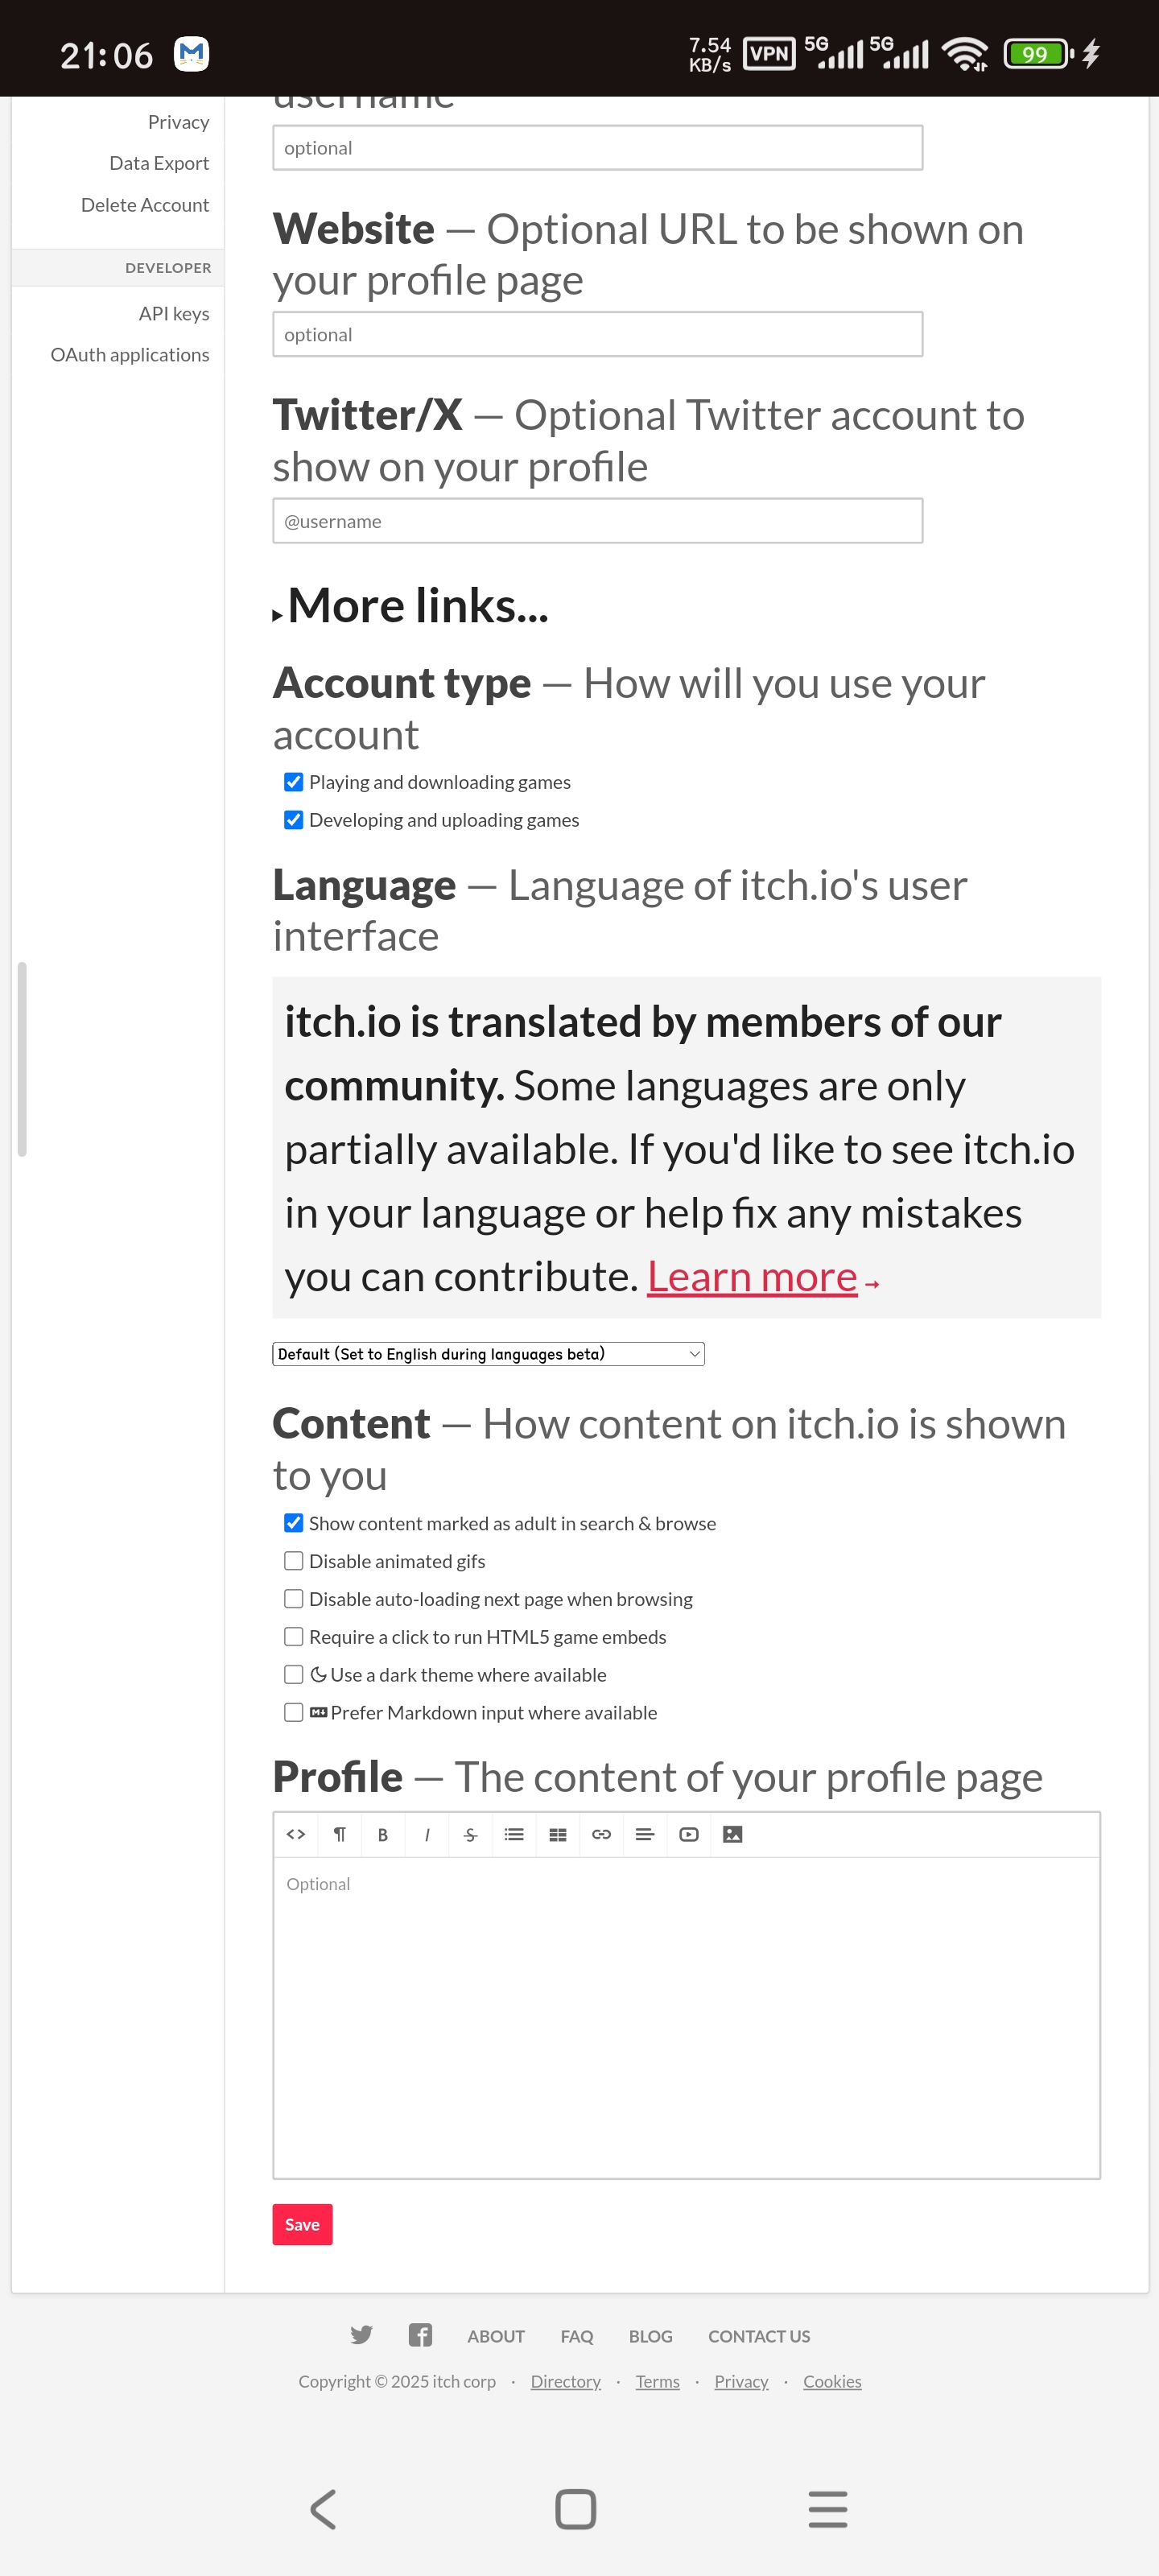Focus the Twitter @username input field
The height and width of the screenshot is (2576, 1159).
597,521
